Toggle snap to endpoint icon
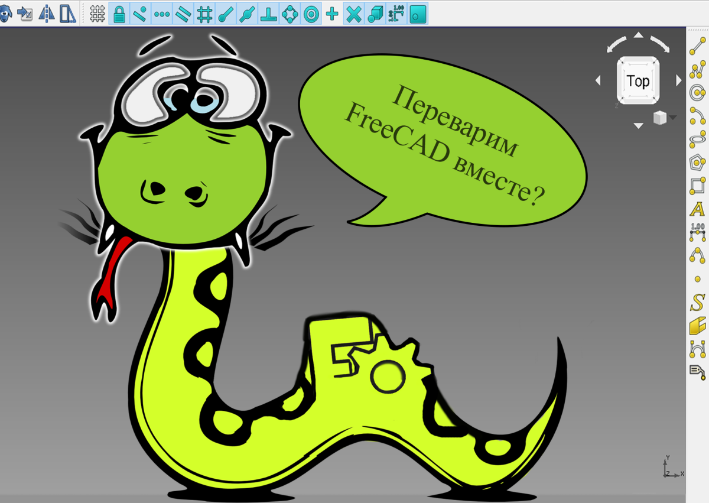 226,13
